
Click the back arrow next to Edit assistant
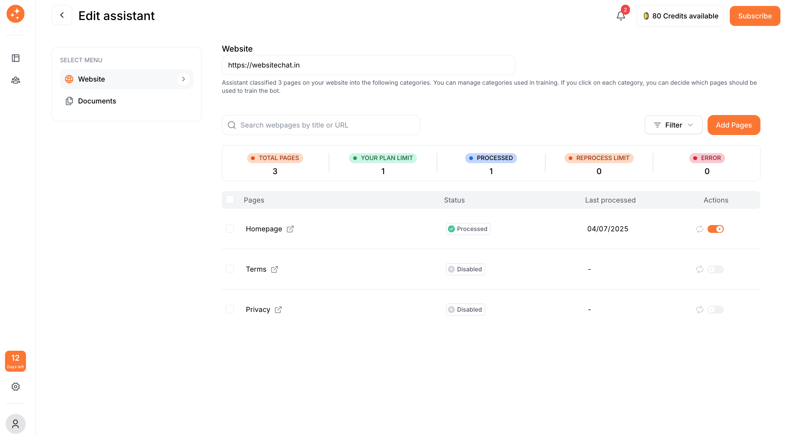click(x=62, y=15)
